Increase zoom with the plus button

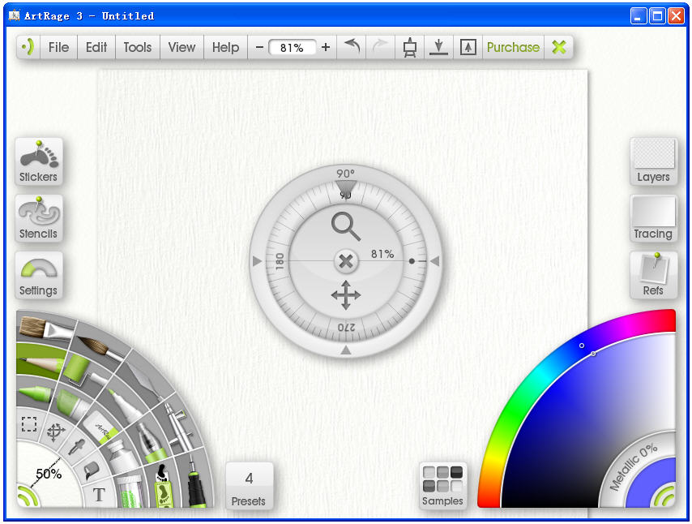pos(326,47)
